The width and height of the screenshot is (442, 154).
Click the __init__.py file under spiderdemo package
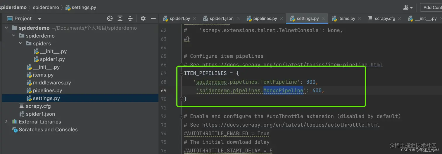(x=43, y=67)
